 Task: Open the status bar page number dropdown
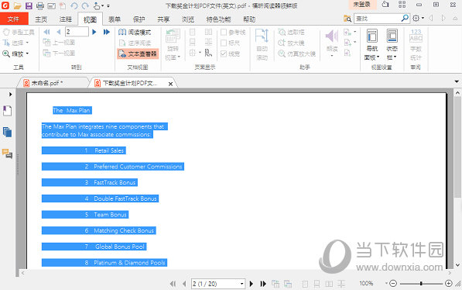pos(241,284)
